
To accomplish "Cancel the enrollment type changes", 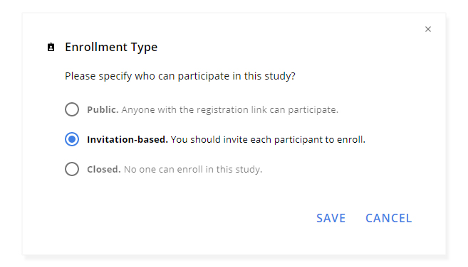I will (x=389, y=218).
